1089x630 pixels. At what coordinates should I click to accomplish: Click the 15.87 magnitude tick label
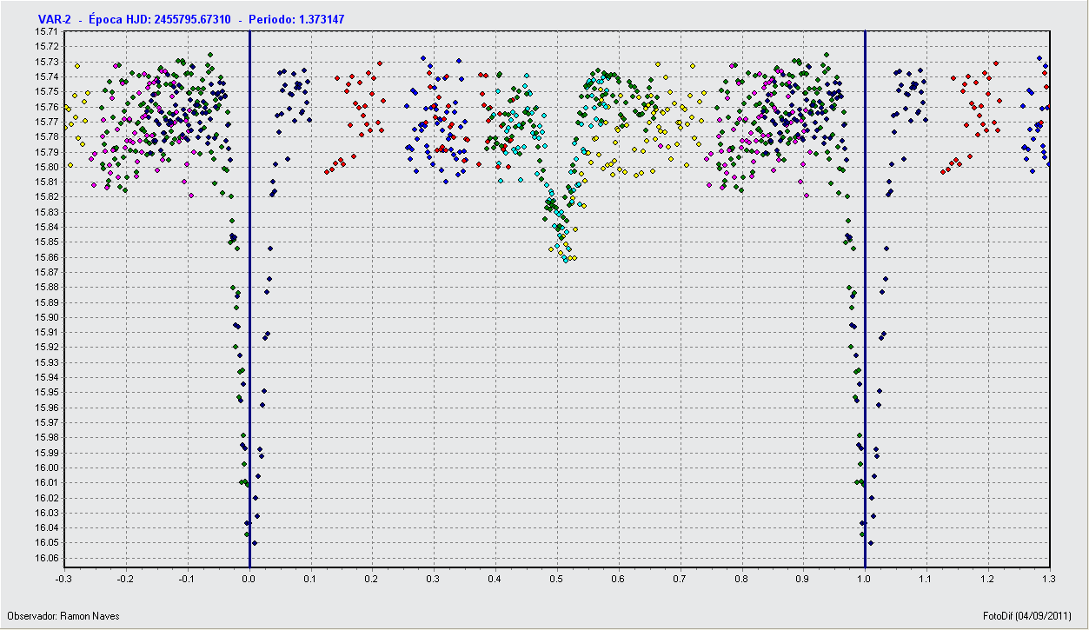(47, 272)
